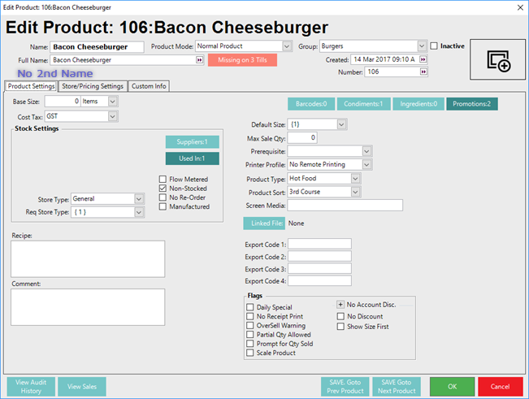Expand the Product Mode dropdown

[287, 46]
